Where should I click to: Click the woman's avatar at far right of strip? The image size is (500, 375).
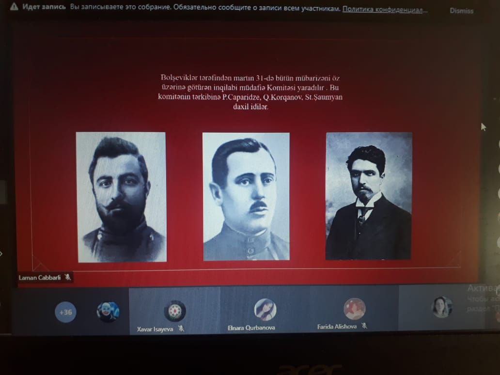442,307
